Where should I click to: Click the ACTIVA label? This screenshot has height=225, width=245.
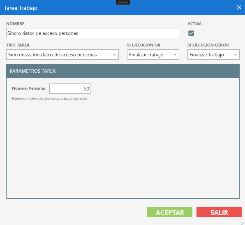194,23
